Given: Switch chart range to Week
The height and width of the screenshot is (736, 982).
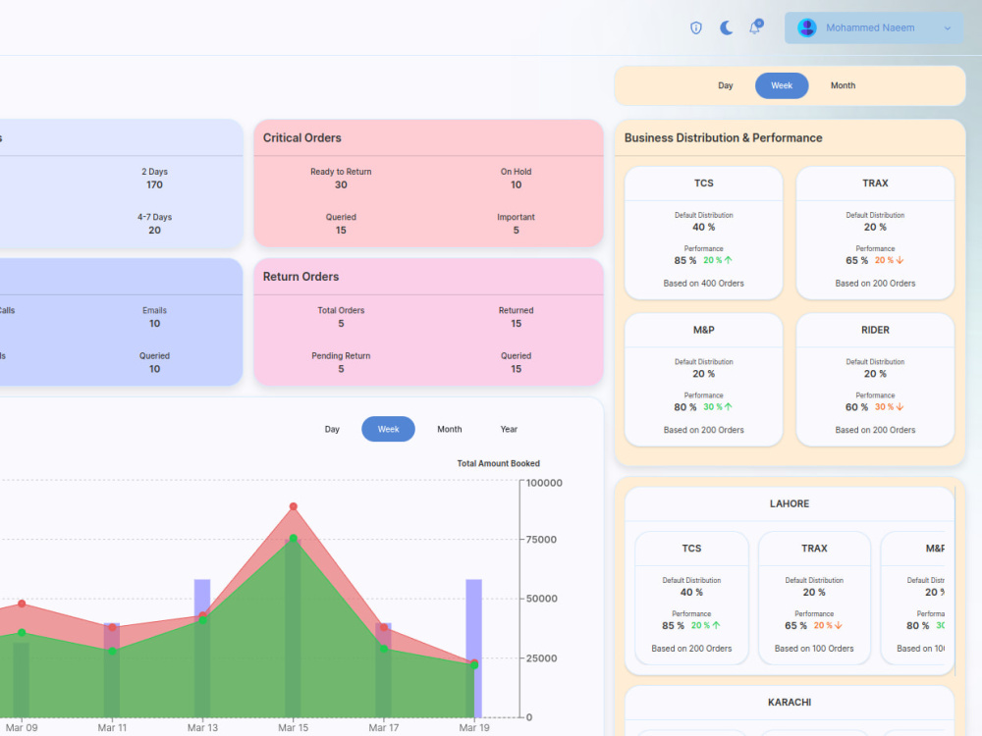Looking at the screenshot, I should click(x=388, y=430).
